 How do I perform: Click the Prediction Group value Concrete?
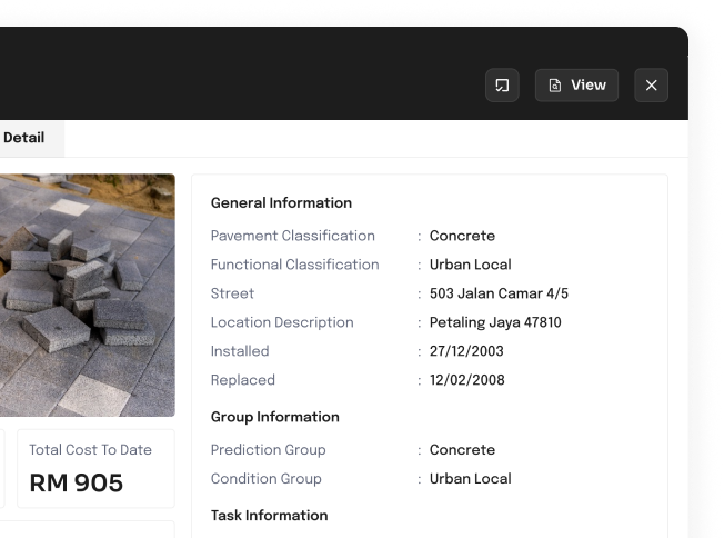click(x=462, y=450)
